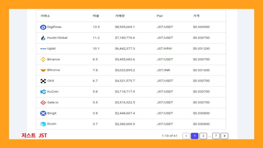
Task: Select the 5.8 ratio value
Action: (95, 92)
